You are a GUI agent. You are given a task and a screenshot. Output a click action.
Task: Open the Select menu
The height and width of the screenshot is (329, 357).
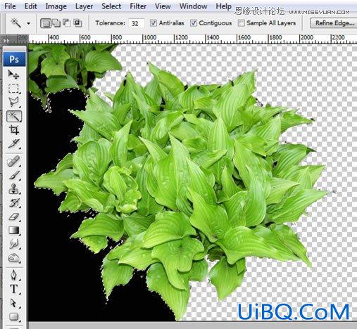[111, 6]
